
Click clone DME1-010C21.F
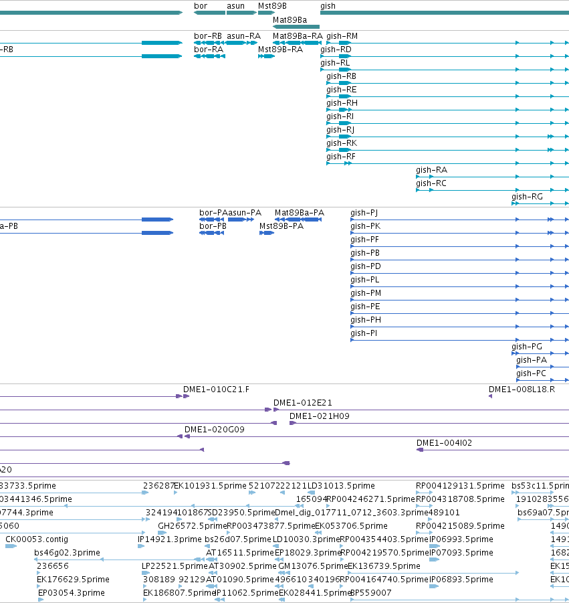tap(217, 390)
